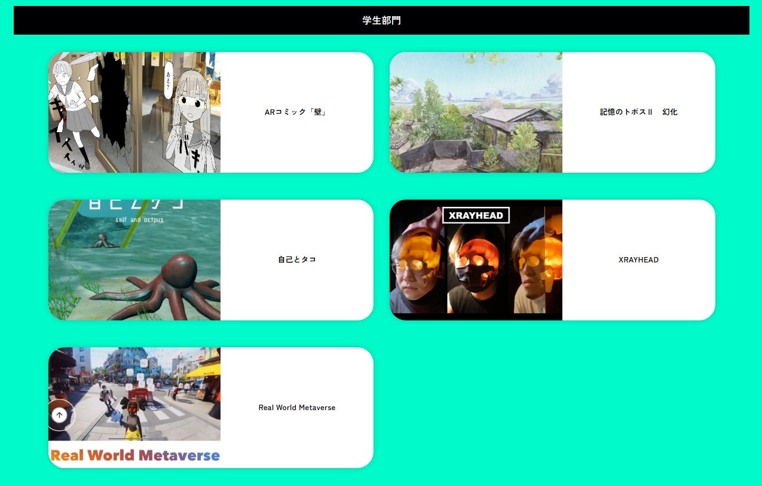The image size is (762, 486).
Task: Open the XRAYHEAD skull faces thumbnail
Action: [x=476, y=260]
